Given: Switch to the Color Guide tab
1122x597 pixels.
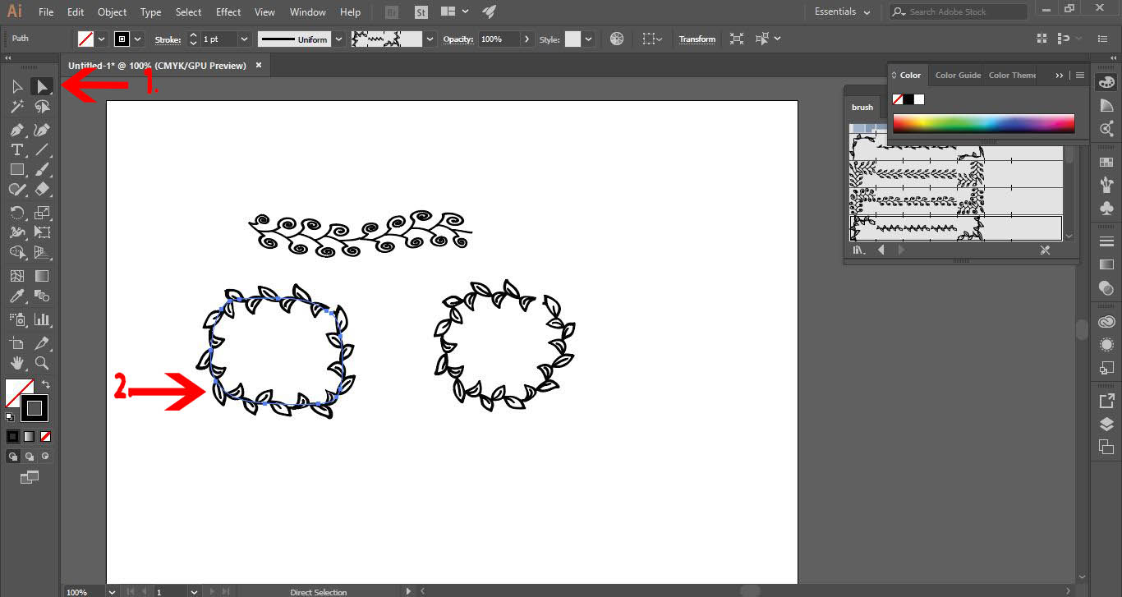Looking at the screenshot, I should pyautogui.click(x=957, y=75).
